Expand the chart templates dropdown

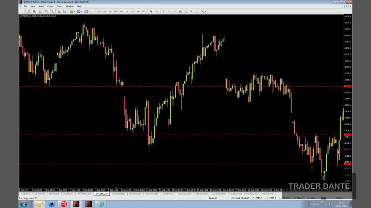click(x=89, y=11)
